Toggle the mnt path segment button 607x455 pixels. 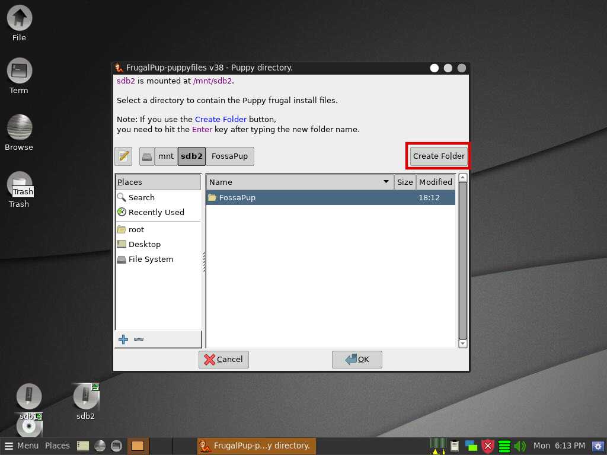tap(166, 156)
